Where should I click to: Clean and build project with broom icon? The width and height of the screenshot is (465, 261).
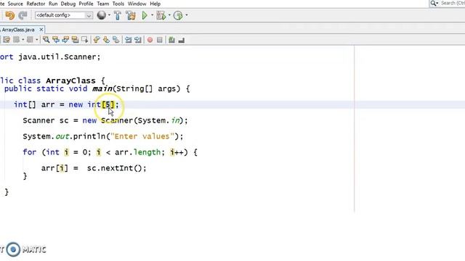131,15
